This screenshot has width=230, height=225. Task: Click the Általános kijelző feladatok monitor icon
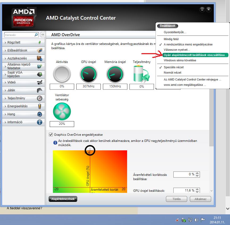coord(40,66)
